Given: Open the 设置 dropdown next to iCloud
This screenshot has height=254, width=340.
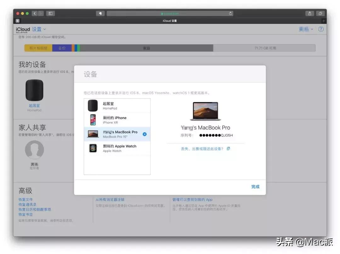Looking at the screenshot, I should (x=38, y=29).
